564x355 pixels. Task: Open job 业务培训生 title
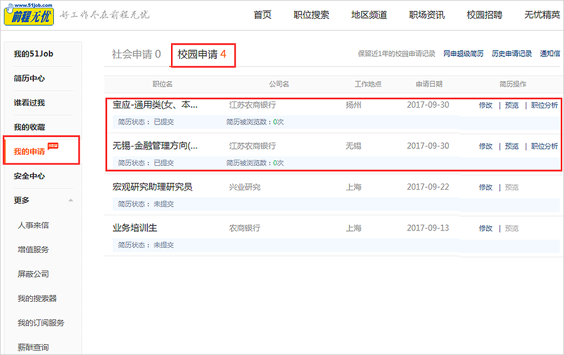click(135, 228)
